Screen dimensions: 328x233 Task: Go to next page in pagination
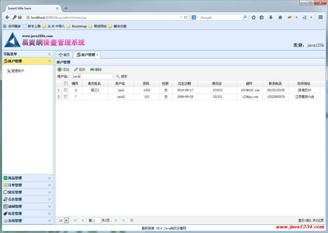coord(116,220)
